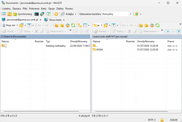Click the Compare directories toolbar icon
The width and height of the screenshot is (182, 122).
coord(4,14)
